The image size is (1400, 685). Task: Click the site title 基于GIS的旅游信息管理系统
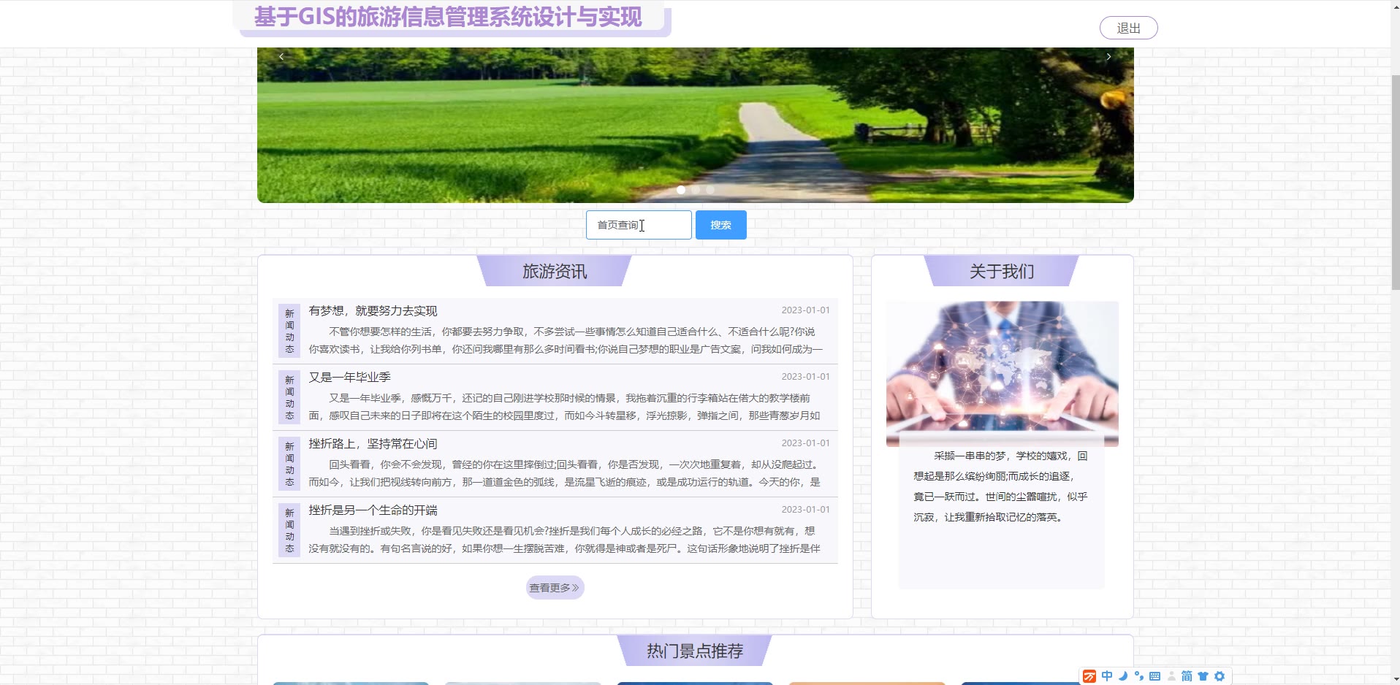pyautogui.click(x=448, y=17)
